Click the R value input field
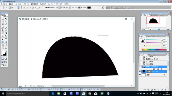Screen dimensions: 172x96 (x=165, y=39)
